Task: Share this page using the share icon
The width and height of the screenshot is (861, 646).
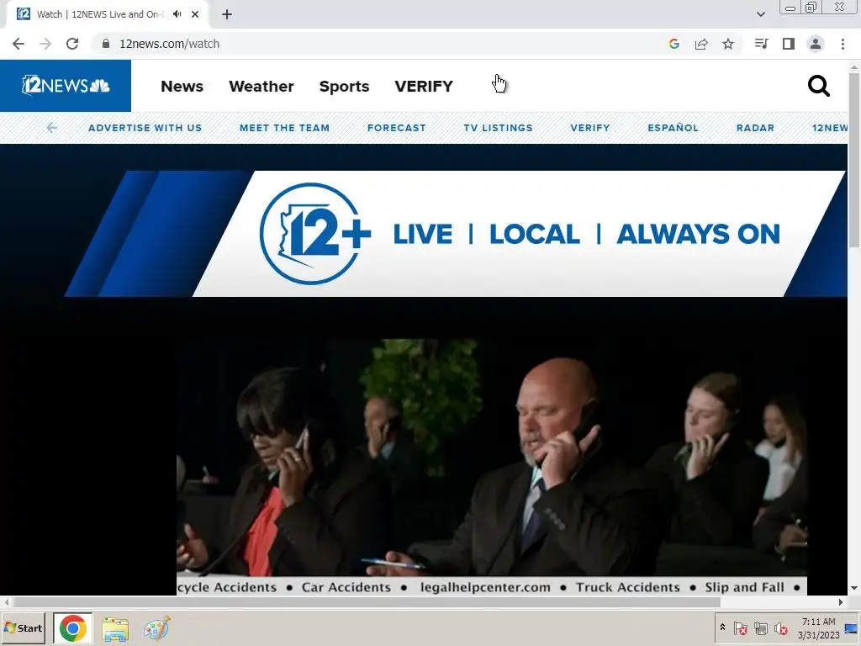Action: [701, 44]
